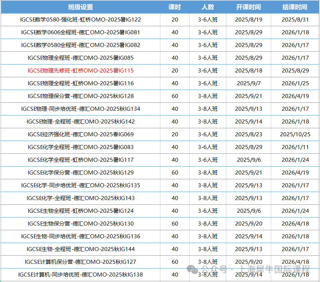Select the IGCSE化学-全程班-德汇OMO-2025秋IG143 cell

[x=81, y=198]
